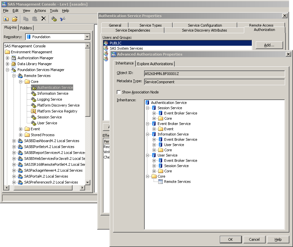Open the File menu
Screen dimensions: 293x247
point(6,11)
